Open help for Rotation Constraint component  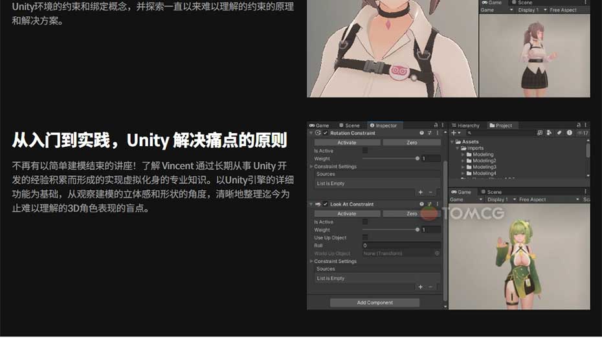[421, 133]
